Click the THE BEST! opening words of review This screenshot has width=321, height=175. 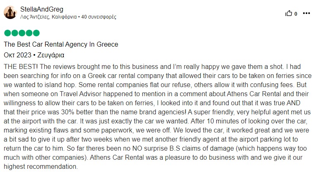click(21, 67)
